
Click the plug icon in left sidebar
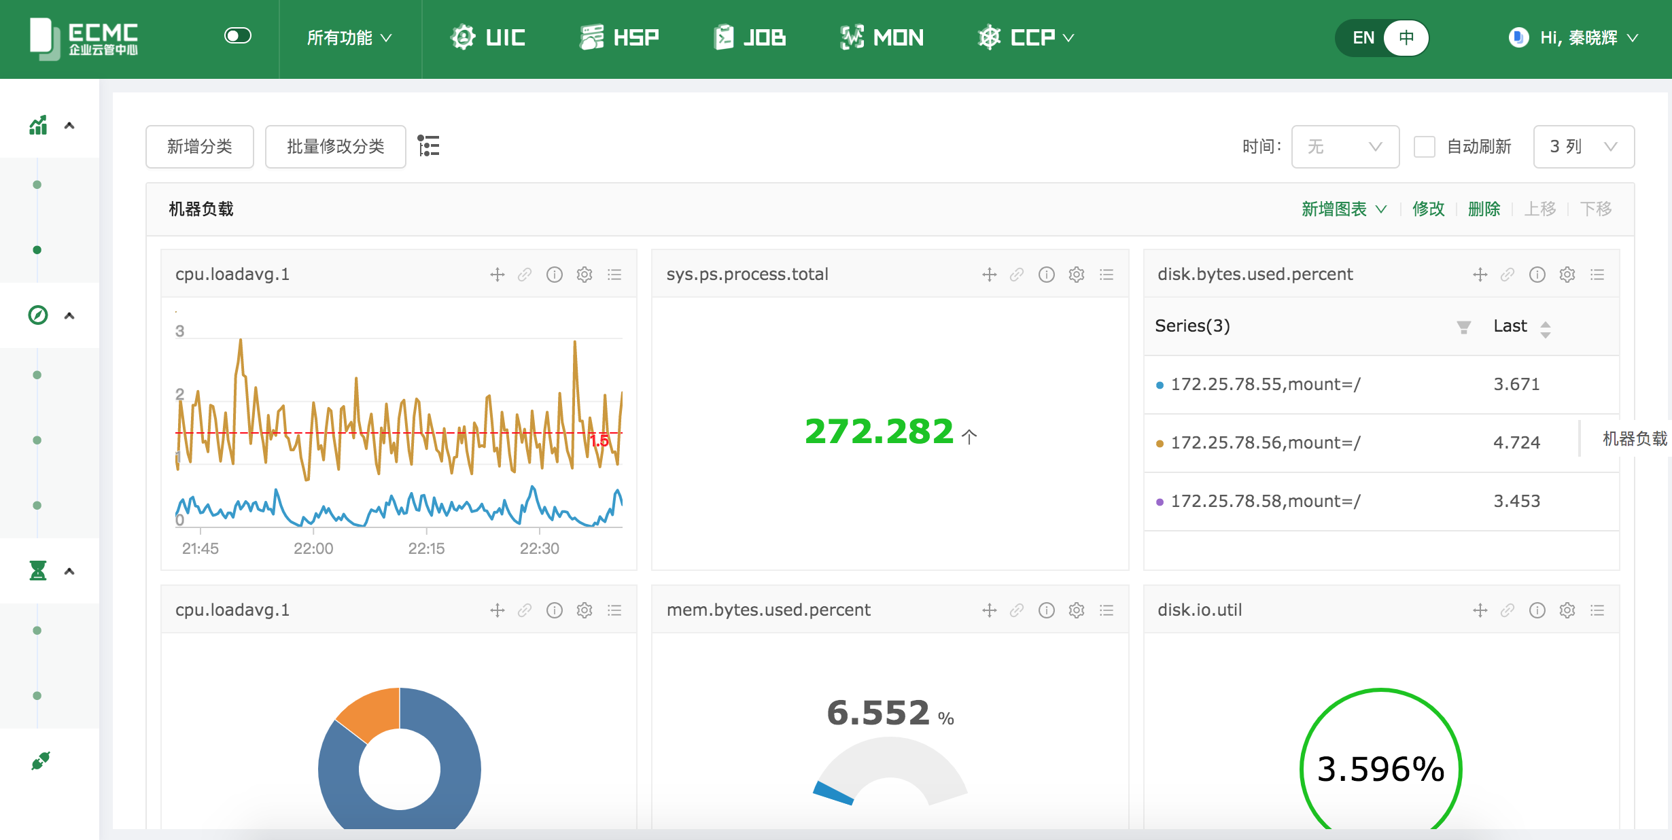pyautogui.click(x=40, y=760)
